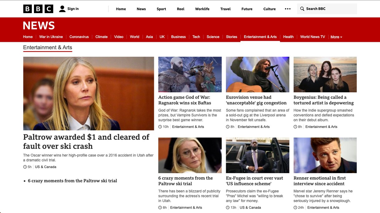Select Asia section
The height and width of the screenshot is (213, 380).
[150, 37]
